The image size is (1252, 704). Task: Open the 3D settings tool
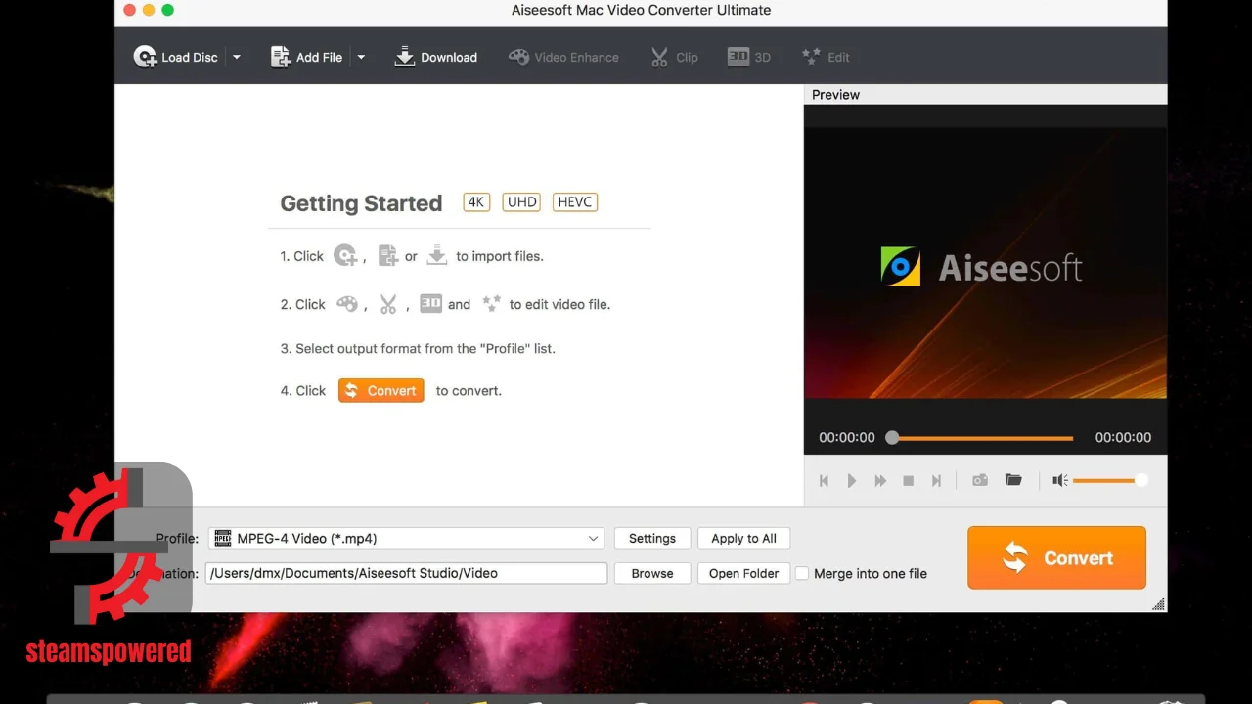pyautogui.click(x=749, y=57)
